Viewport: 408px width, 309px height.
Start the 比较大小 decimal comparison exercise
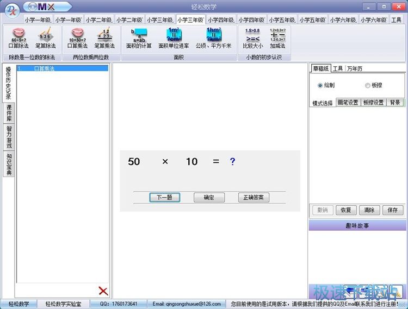point(252,39)
